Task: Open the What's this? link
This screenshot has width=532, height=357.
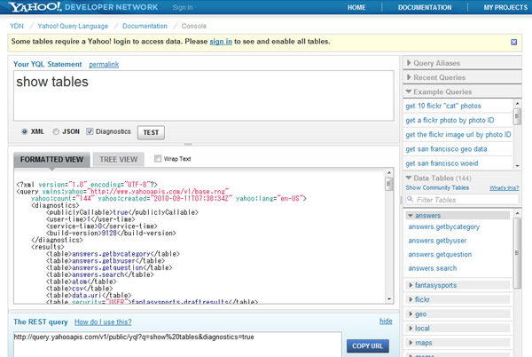Action: pos(505,188)
